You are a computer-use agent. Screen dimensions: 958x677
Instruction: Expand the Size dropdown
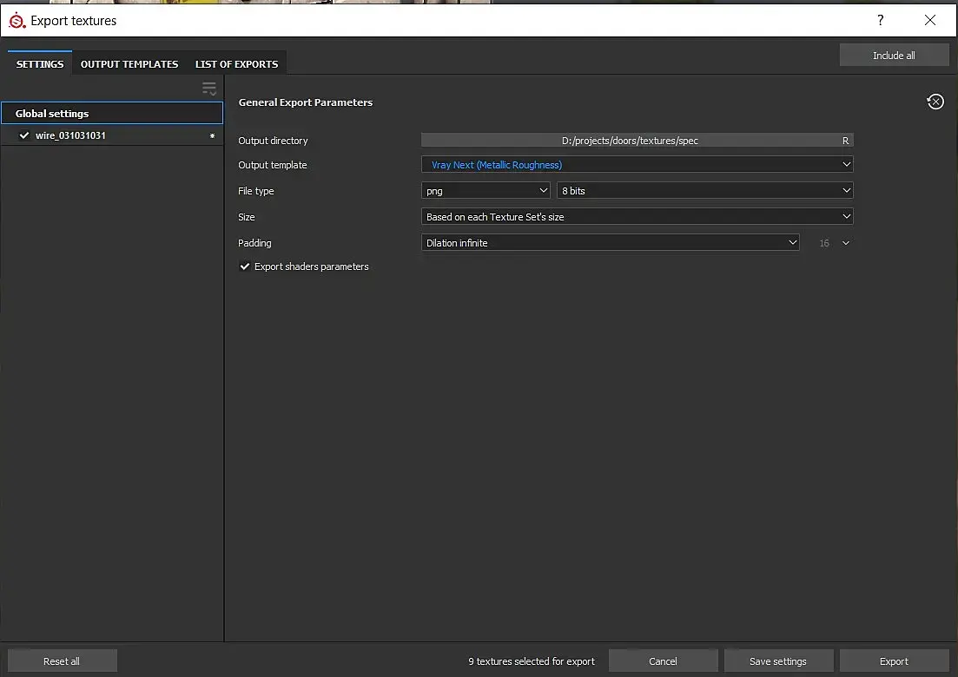click(x=638, y=216)
